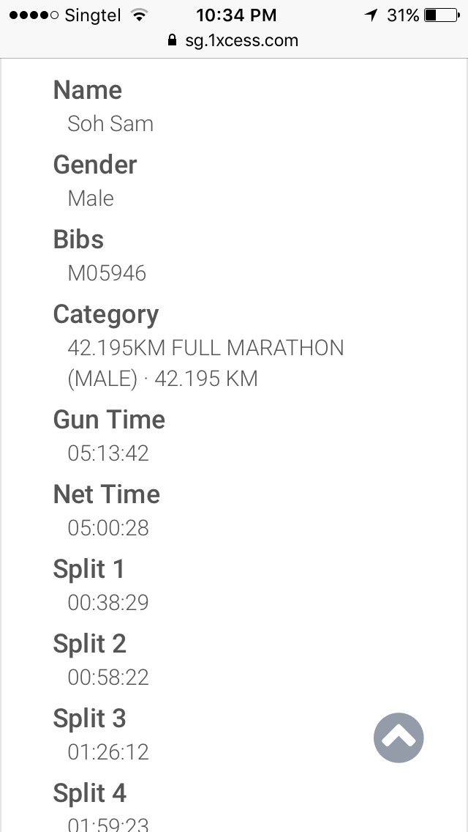Tap Split 2 time 00:58:22
The height and width of the screenshot is (832, 468).
tap(108, 677)
